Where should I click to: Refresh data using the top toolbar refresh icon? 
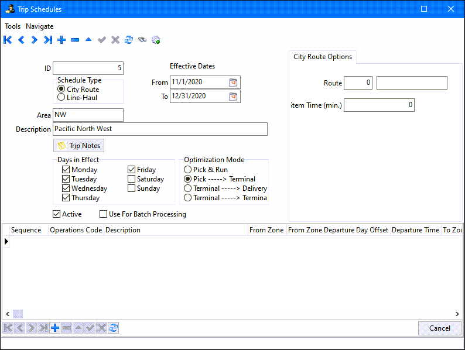pos(129,40)
